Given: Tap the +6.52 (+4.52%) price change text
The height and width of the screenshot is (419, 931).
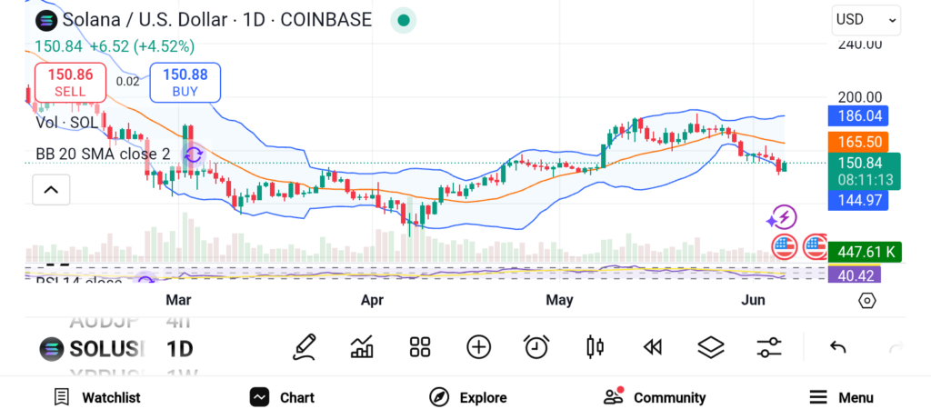Looking at the screenshot, I should click(x=143, y=46).
